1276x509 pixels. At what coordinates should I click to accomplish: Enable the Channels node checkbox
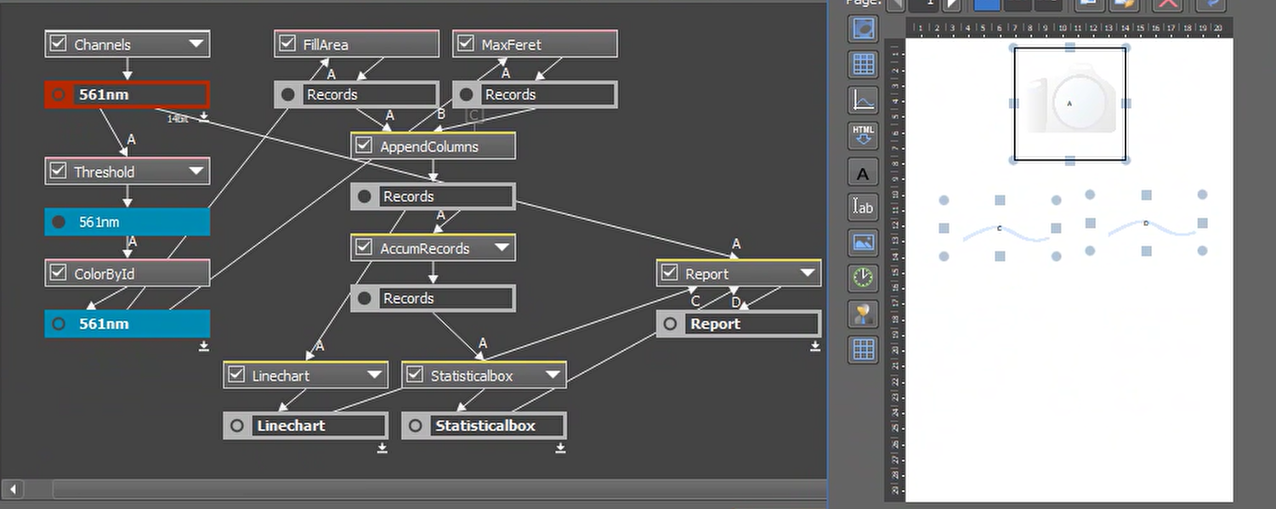pyautogui.click(x=59, y=43)
